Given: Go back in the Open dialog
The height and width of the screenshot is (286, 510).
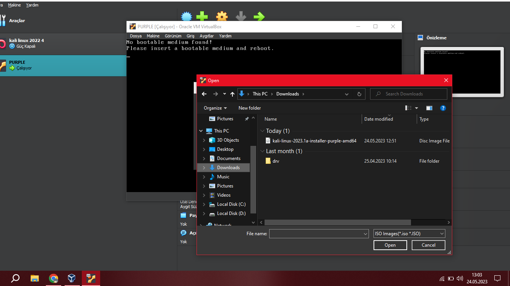Looking at the screenshot, I should coord(204,94).
